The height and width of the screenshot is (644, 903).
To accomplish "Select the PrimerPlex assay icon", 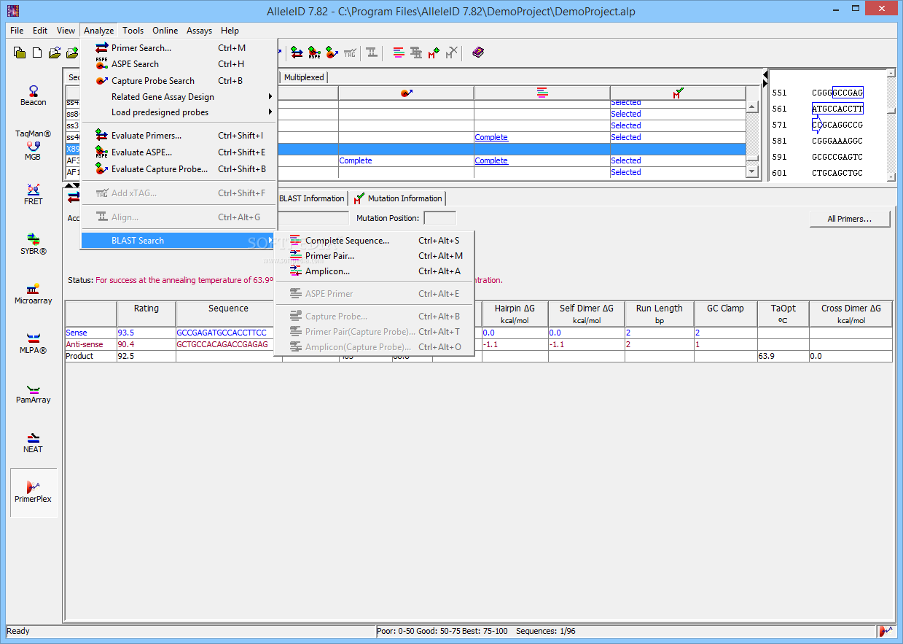I will pos(34,493).
